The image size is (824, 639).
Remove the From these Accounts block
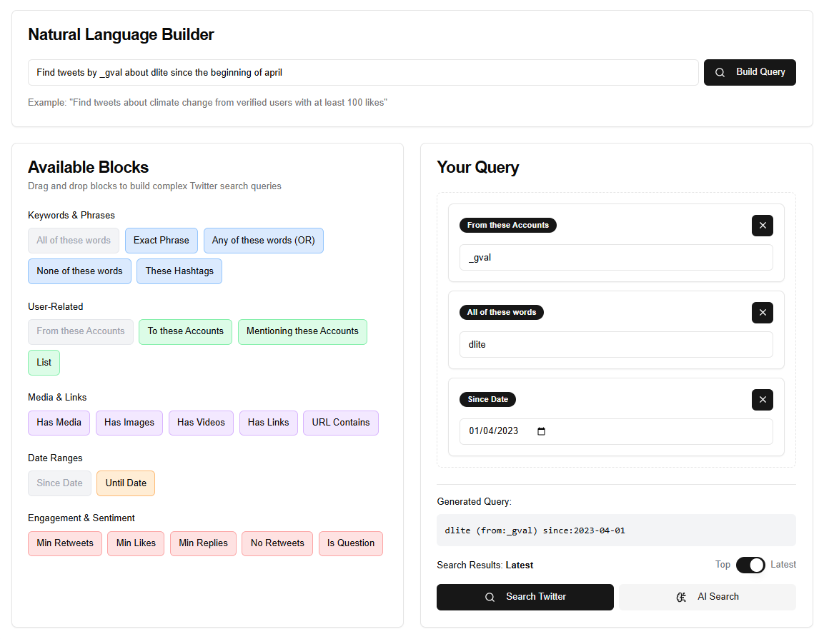762,225
